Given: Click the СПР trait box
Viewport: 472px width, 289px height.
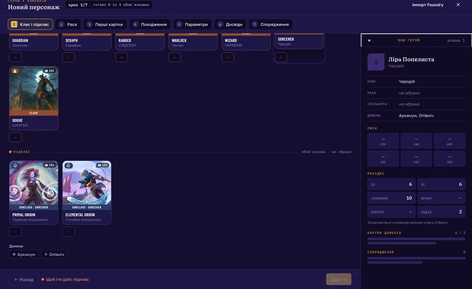Looking at the screenshot, I should (x=383, y=141).
